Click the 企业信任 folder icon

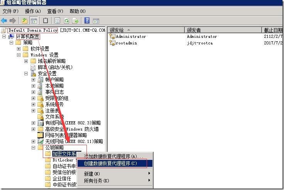[48, 178]
